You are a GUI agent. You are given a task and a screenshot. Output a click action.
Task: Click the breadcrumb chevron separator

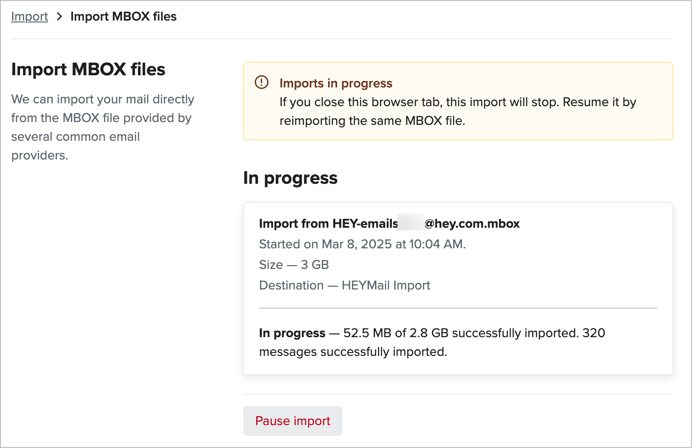pos(59,16)
